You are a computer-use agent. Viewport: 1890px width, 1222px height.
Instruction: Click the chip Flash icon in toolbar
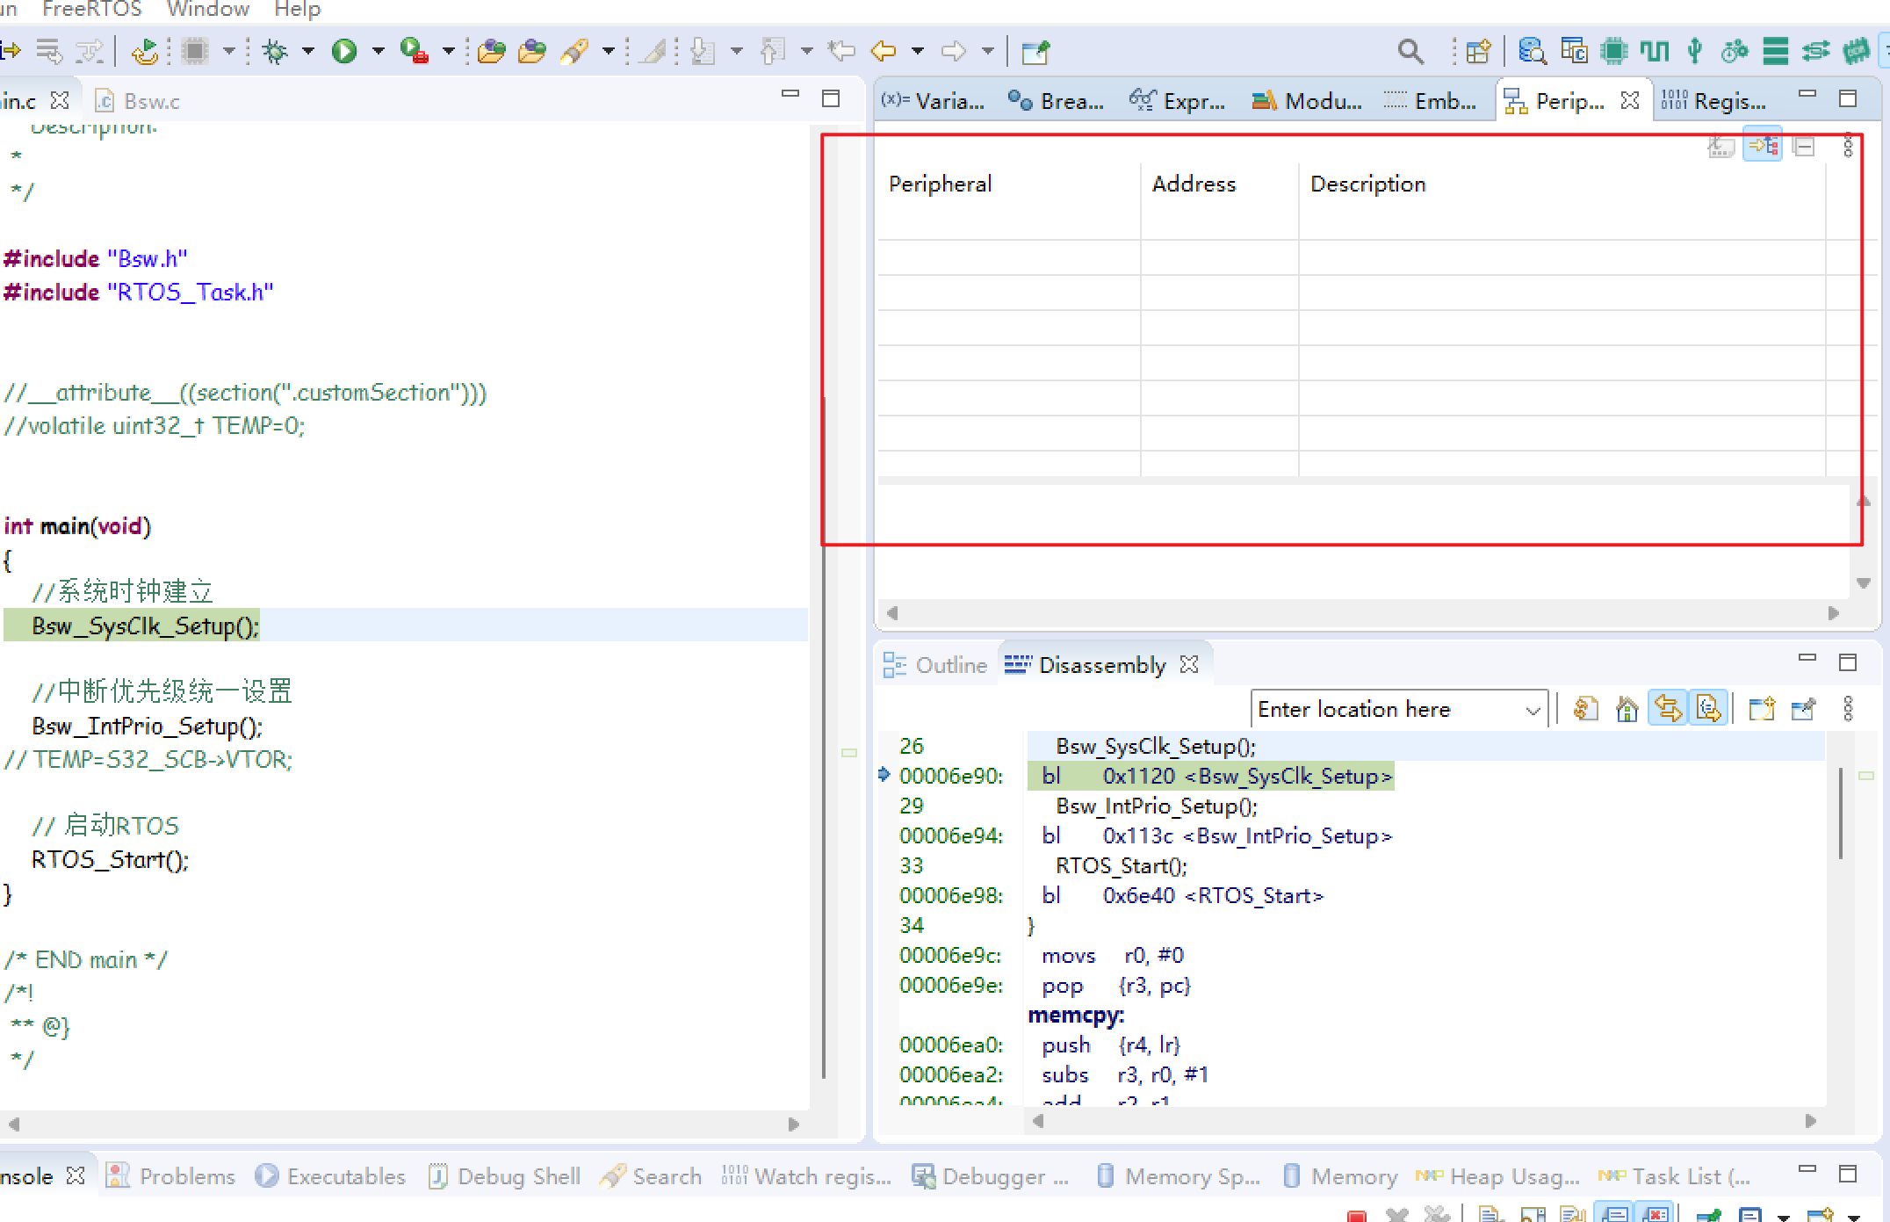point(195,52)
